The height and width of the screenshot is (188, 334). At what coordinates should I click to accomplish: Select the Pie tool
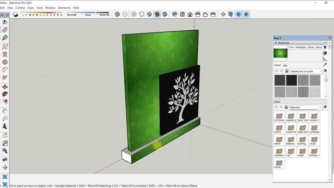pyautogui.click(x=5, y=77)
